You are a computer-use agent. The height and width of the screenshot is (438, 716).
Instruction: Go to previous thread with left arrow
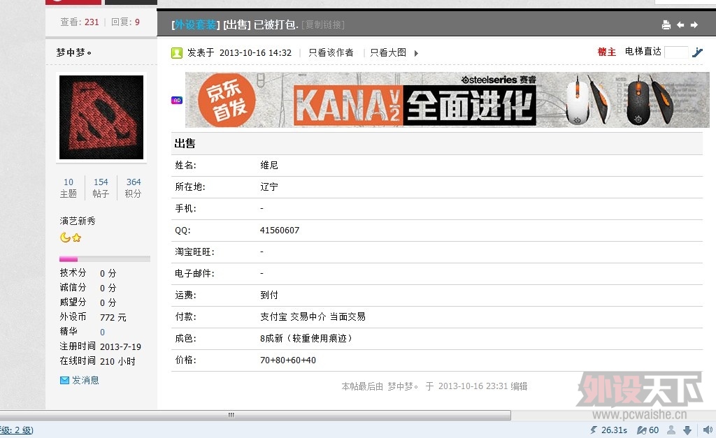(680, 24)
